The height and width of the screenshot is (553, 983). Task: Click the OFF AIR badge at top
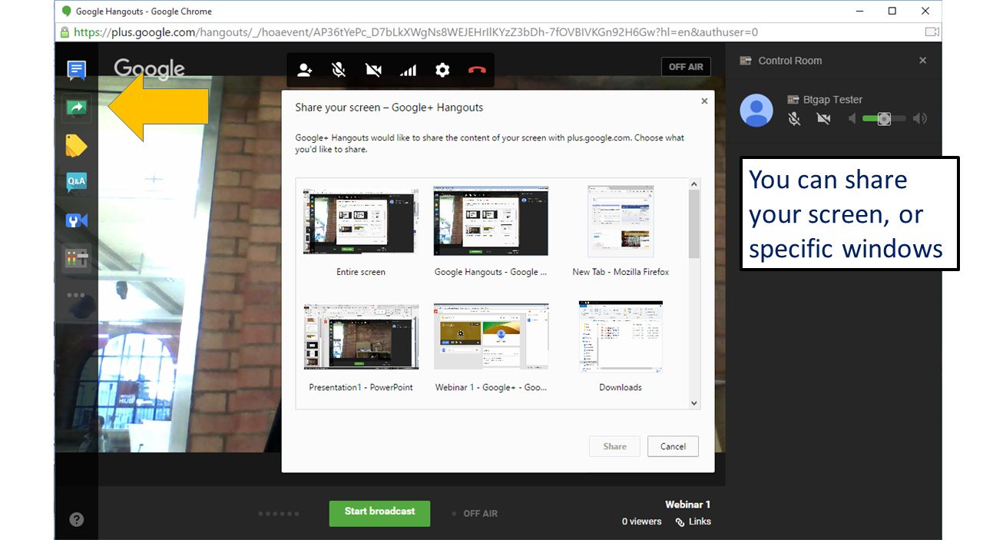(x=686, y=67)
